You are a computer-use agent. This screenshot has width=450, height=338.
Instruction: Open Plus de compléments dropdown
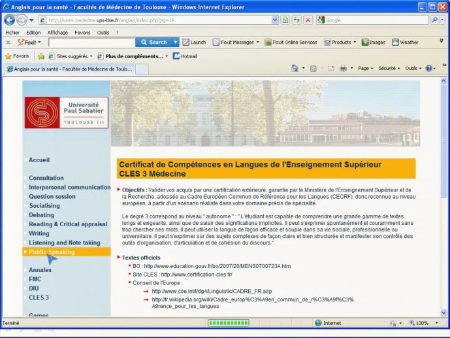point(133,56)
